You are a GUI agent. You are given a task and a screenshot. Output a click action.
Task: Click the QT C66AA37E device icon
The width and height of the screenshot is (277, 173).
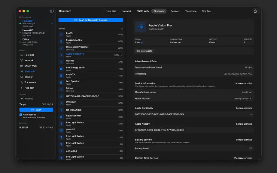click(61, 110)
